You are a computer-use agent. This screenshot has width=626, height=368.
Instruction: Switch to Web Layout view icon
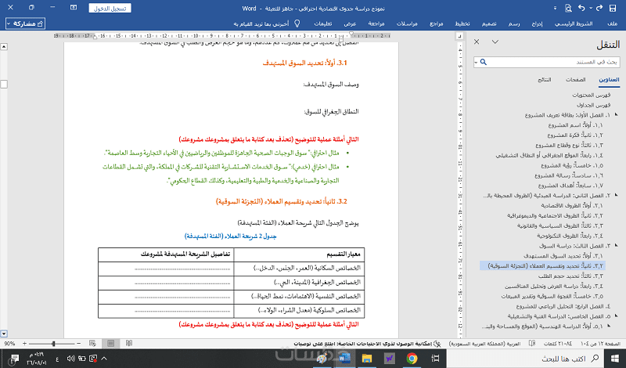point(92,343)
